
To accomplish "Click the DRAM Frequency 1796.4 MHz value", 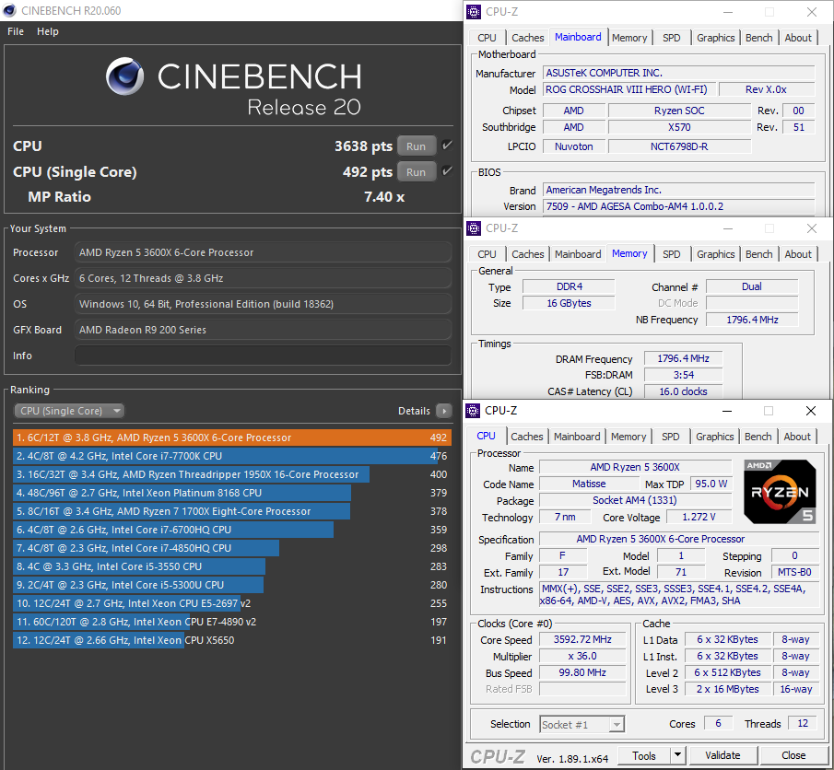I will click(x=683, y=359).
